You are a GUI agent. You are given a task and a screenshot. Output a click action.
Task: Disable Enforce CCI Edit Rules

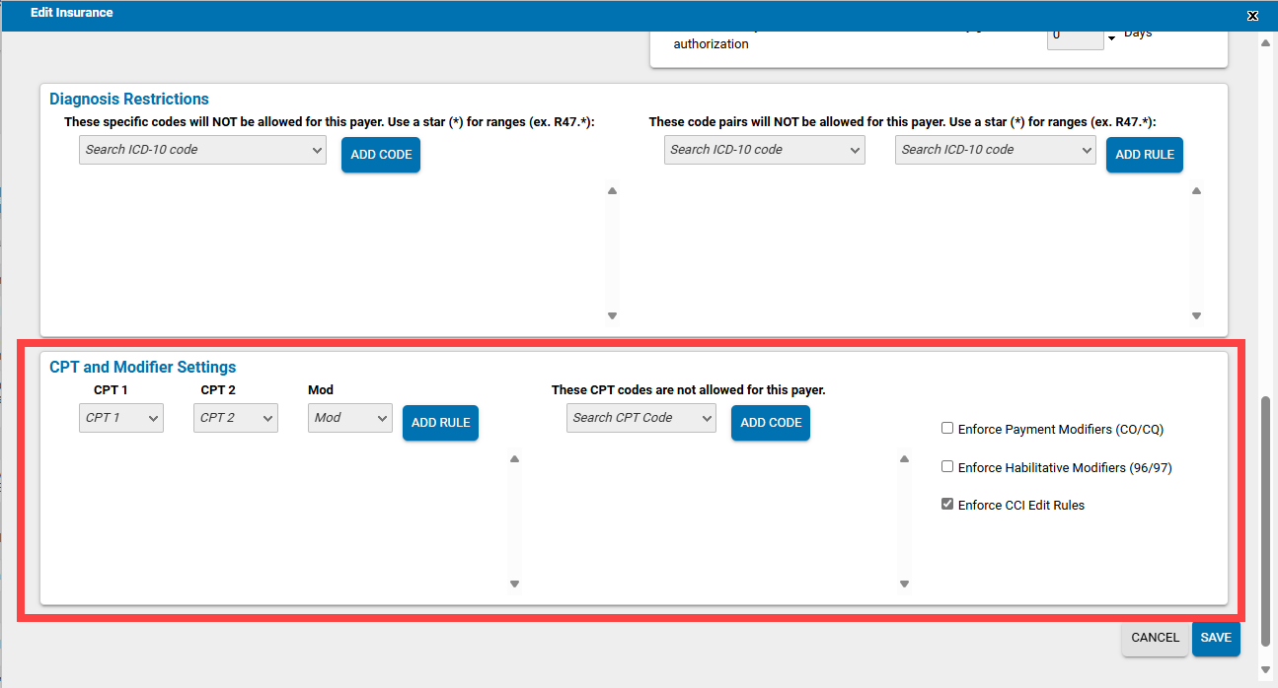(946, 503)
